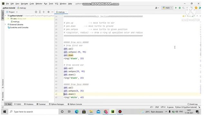Click 4 spaces indent setting
The height and width of the screenshot is (116, 206).
tap(170, 107)
